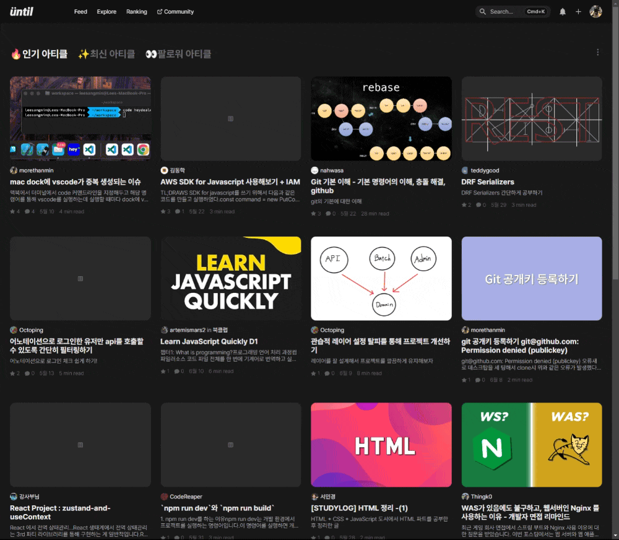Select the 인기 아티클 tab

click(x=39, y=54)
